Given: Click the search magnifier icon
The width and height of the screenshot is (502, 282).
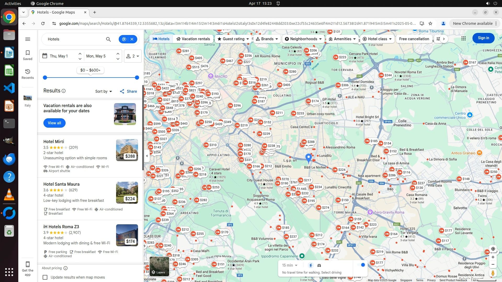Looking at the screenshot, I should click(x=108, y=39).
